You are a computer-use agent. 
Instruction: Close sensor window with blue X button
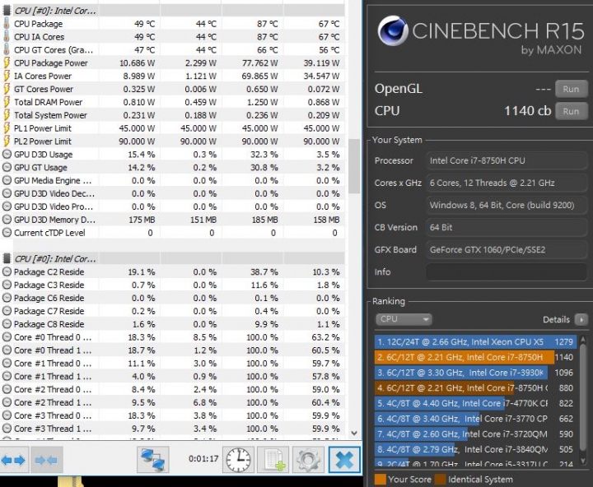click(x=344, y=459)
